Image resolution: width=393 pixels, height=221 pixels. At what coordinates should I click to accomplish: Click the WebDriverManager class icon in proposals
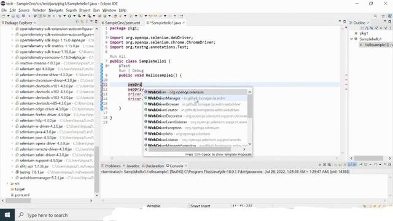[x=146, y=98]
